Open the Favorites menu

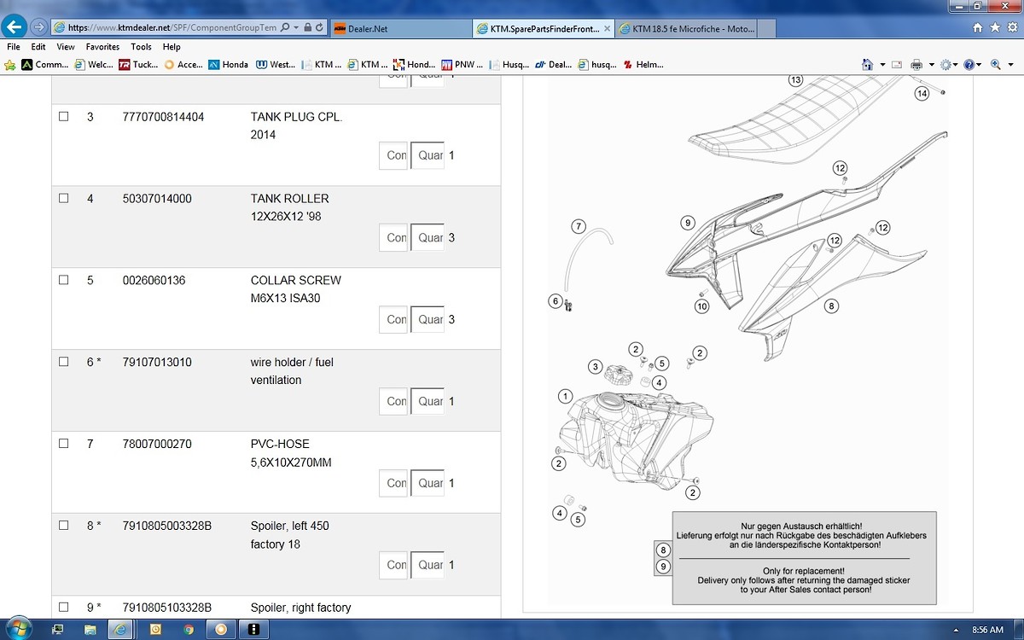point(102,47)
